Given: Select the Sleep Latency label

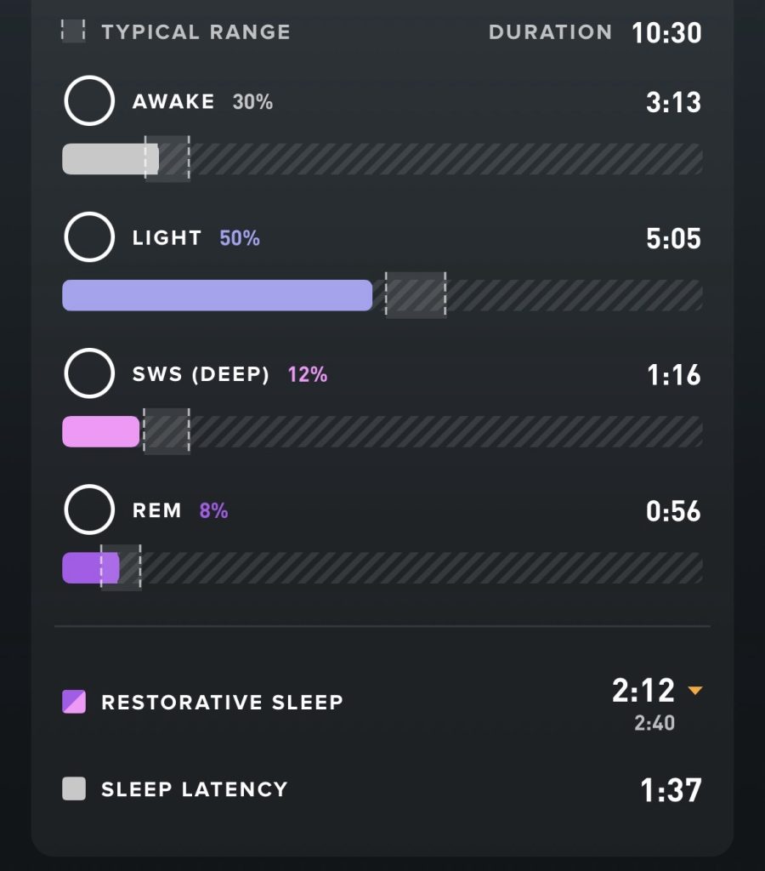Looking at the screenshot, I should tap(194, 789).
